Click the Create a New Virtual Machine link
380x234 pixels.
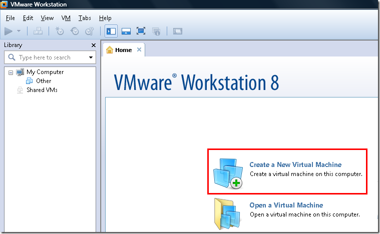[x=295, y=164]
